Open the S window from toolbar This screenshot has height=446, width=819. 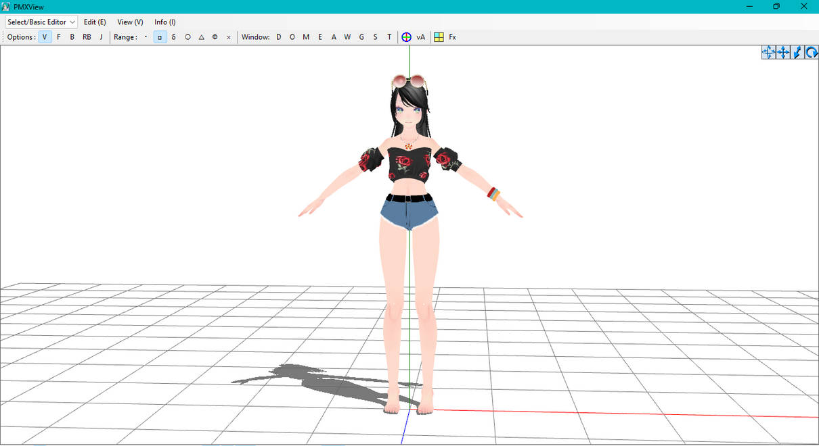pos(375,37)
